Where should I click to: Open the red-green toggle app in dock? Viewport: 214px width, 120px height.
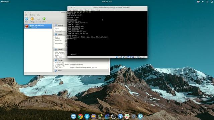(127, 116)
